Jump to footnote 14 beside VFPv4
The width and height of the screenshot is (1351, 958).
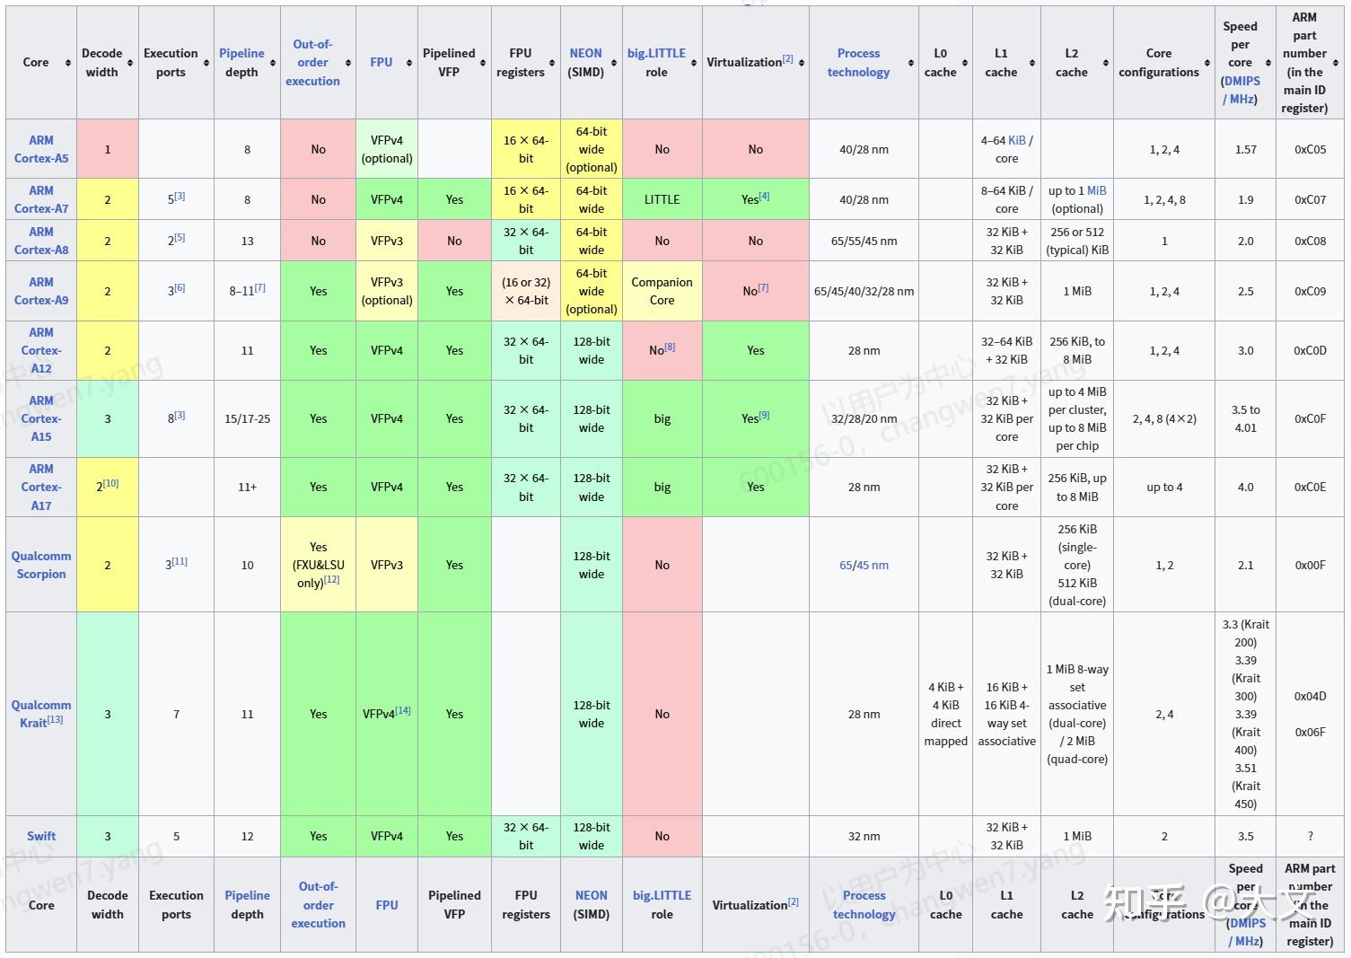(403, 710)
